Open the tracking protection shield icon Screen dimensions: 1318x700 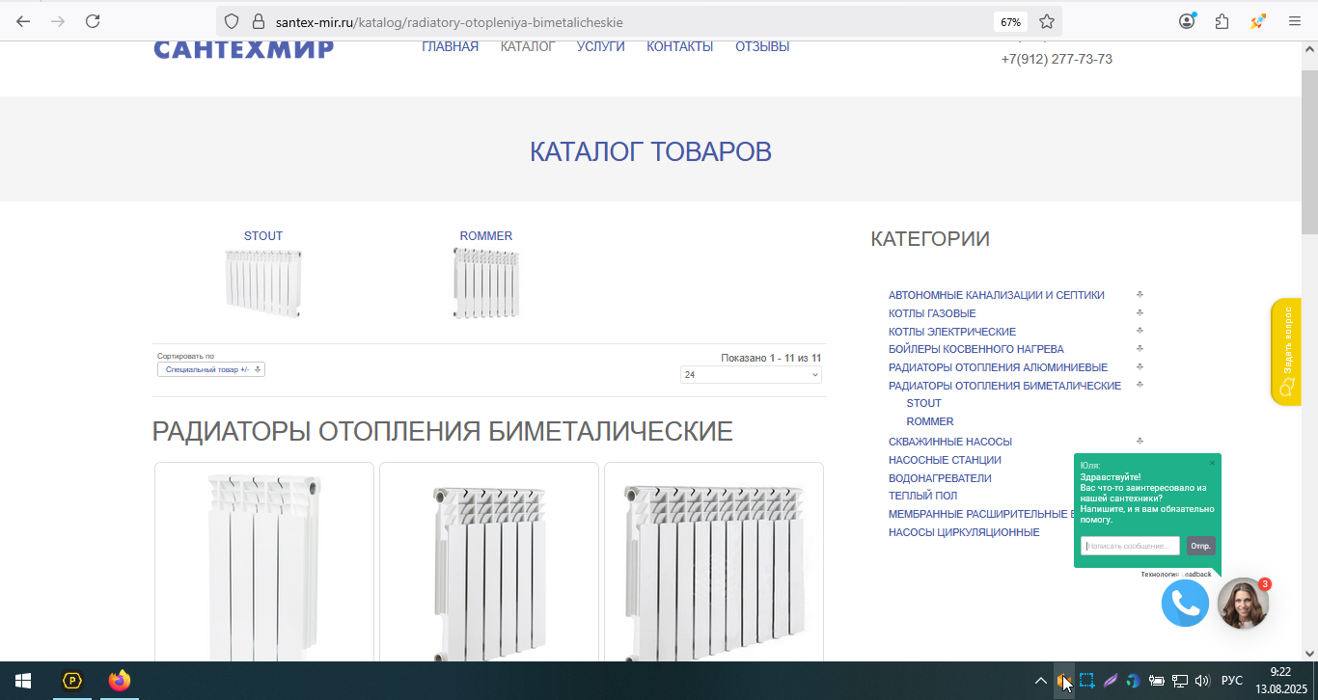(231, 21)
